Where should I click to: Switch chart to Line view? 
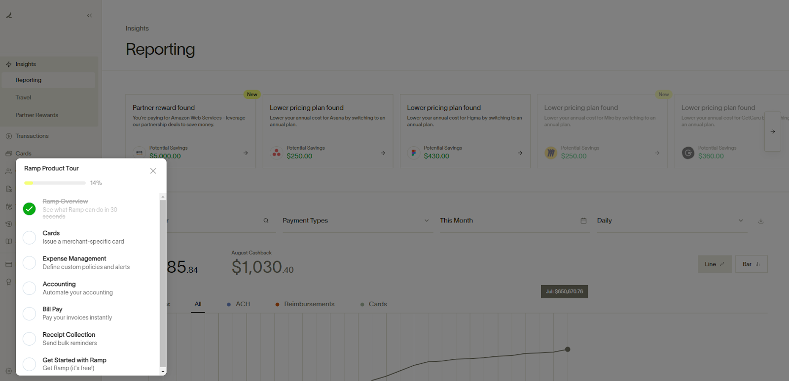coord(715,264)
